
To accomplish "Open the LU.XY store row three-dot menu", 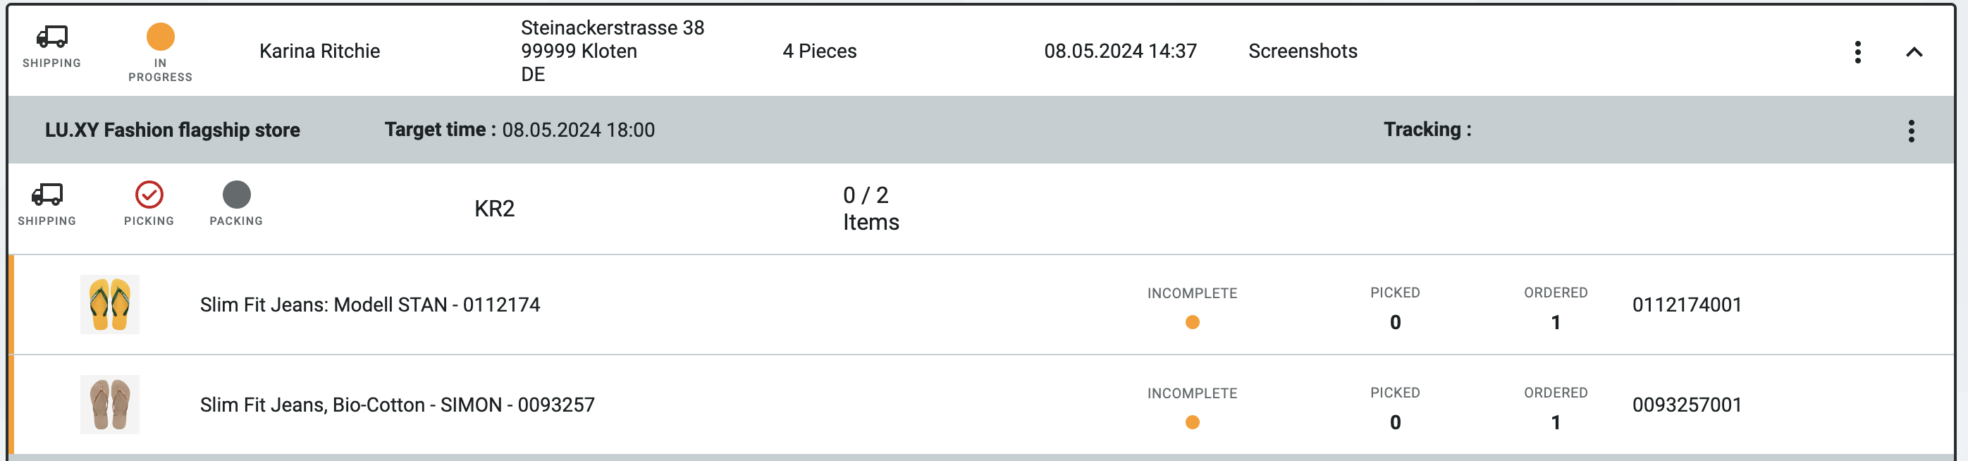I will [x=1911, y=130].
